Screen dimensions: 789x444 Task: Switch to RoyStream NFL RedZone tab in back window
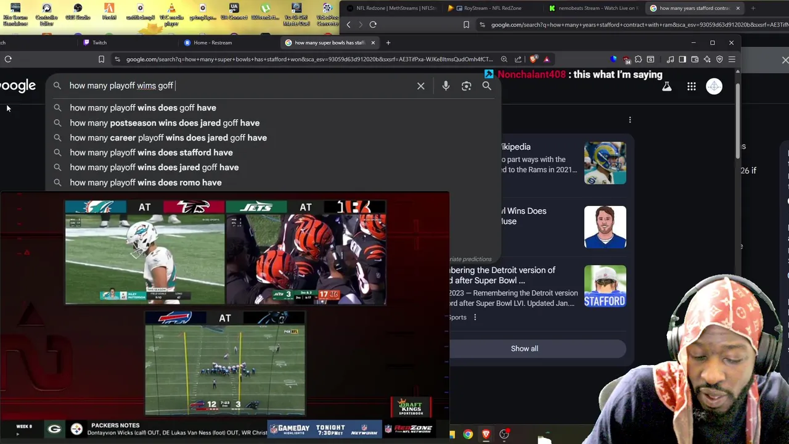tap(492, 8)
